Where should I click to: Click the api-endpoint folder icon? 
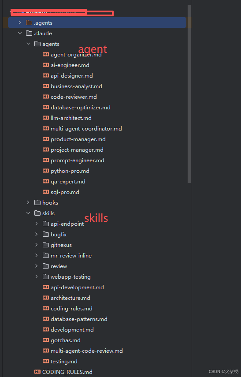tap(46, 224)
